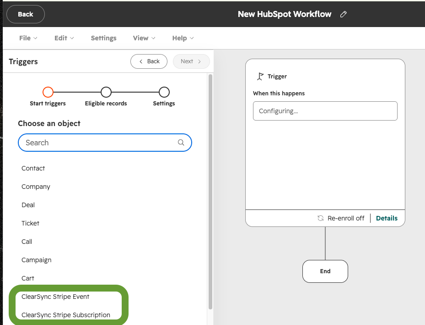Click the New HubSpot Workflow title
The height and width of the screenshot is (325, 425).
point(285,14)
